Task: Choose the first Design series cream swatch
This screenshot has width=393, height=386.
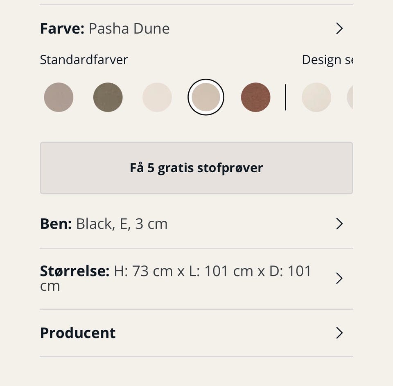Action: click(x=316, y=97)
